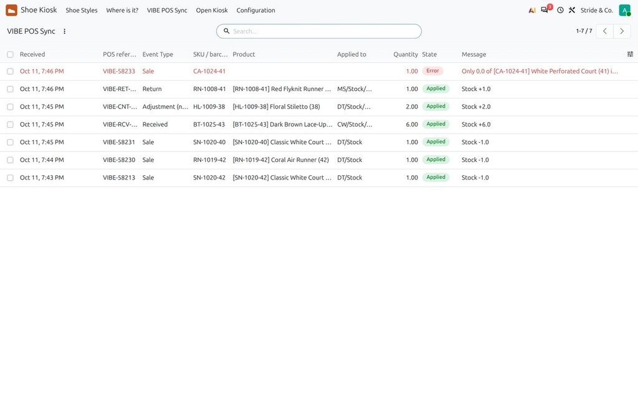This screenshot has width=638, height=399.
Task: Sort by the SKU / barcode column header
Action: click(x=210, y=54)
